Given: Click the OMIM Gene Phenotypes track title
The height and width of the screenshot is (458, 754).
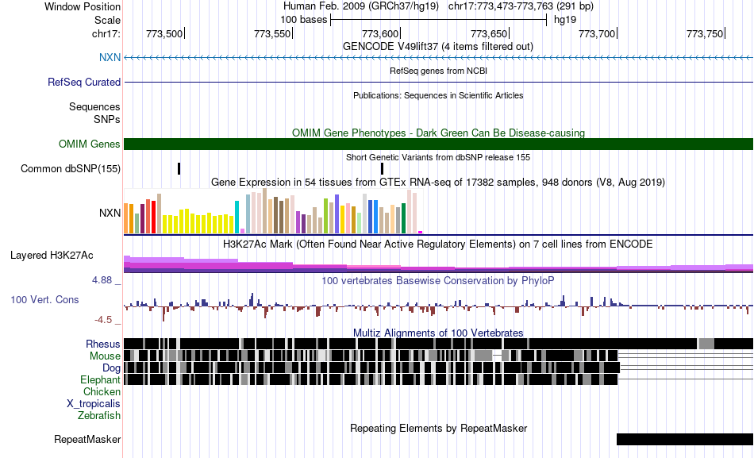Looking at the screenshot, I should pyautogui.click(x=439, y=133).
